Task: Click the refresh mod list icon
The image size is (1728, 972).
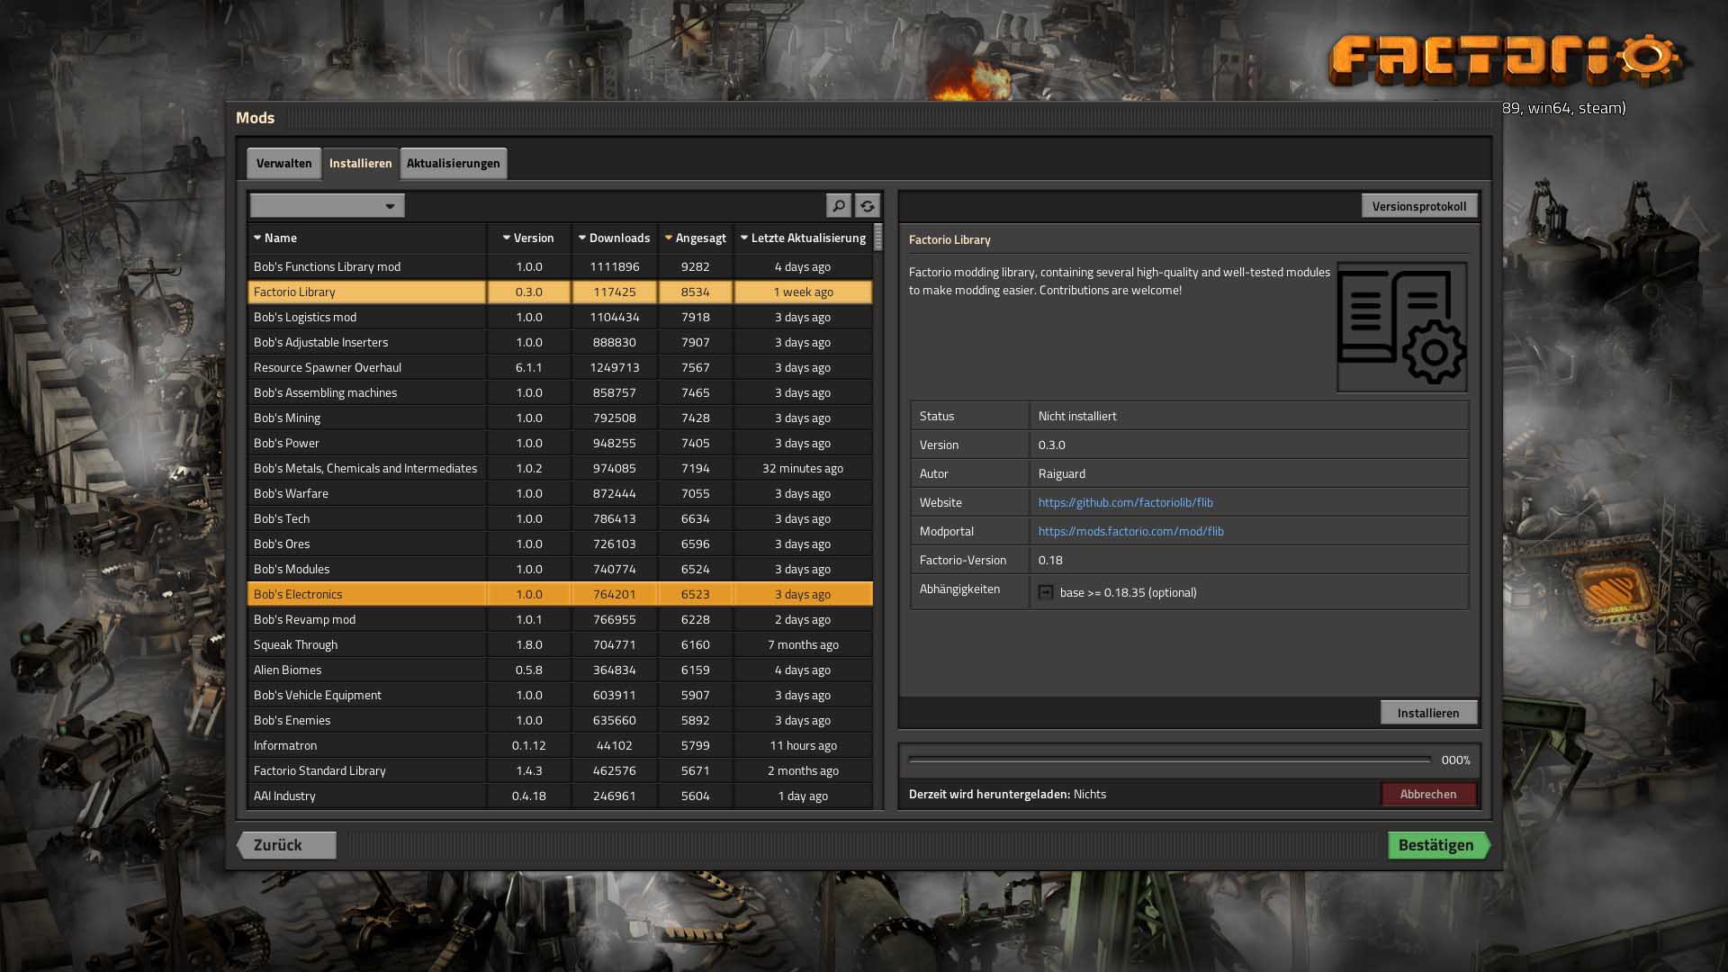Action: tap(867, 206)
